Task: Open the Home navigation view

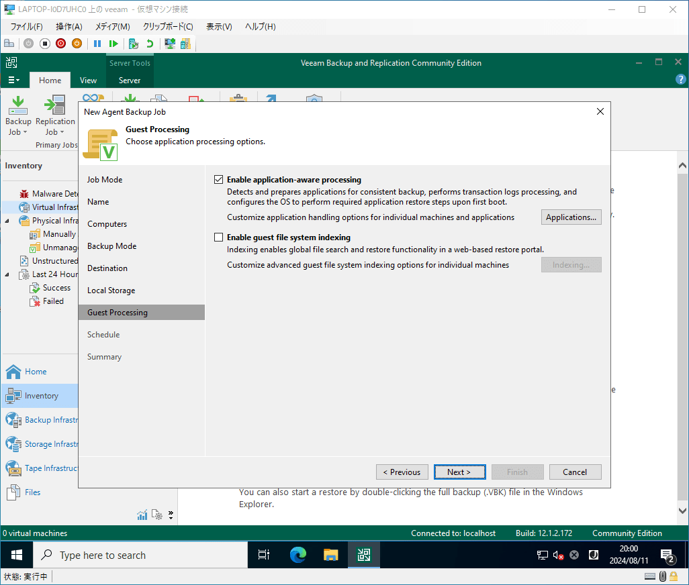Action: pos(40,372)
